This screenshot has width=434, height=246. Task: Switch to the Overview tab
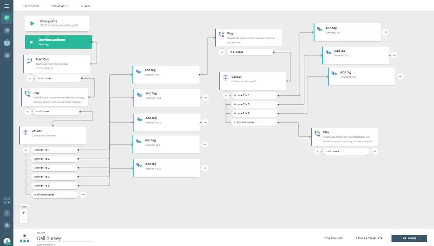coord(31,6)
